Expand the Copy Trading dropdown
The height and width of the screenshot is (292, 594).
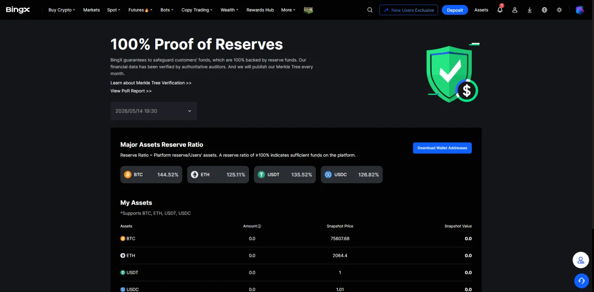[197, 10]
